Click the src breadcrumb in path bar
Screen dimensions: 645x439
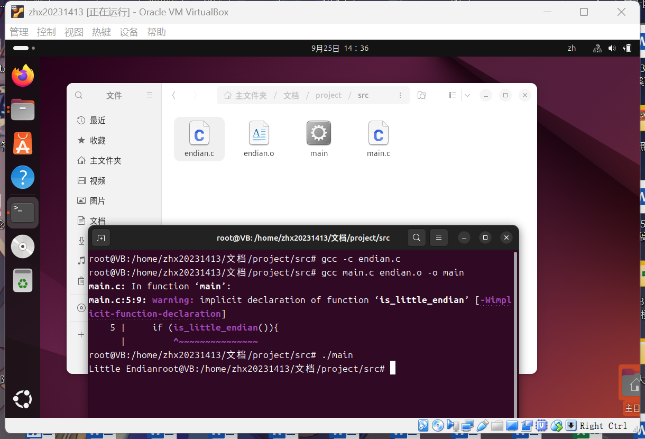tap(363, 95)
